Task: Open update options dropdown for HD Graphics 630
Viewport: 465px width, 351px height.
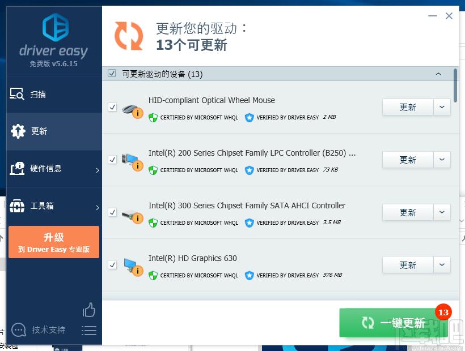Action: point(442,264)
